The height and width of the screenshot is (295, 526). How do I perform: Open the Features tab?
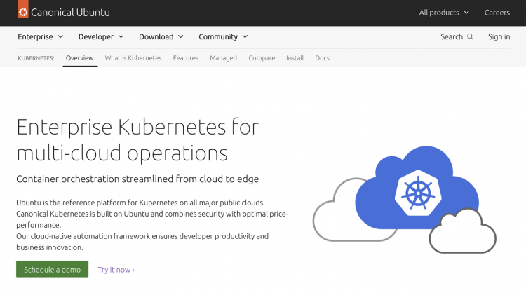pos(186,58)
